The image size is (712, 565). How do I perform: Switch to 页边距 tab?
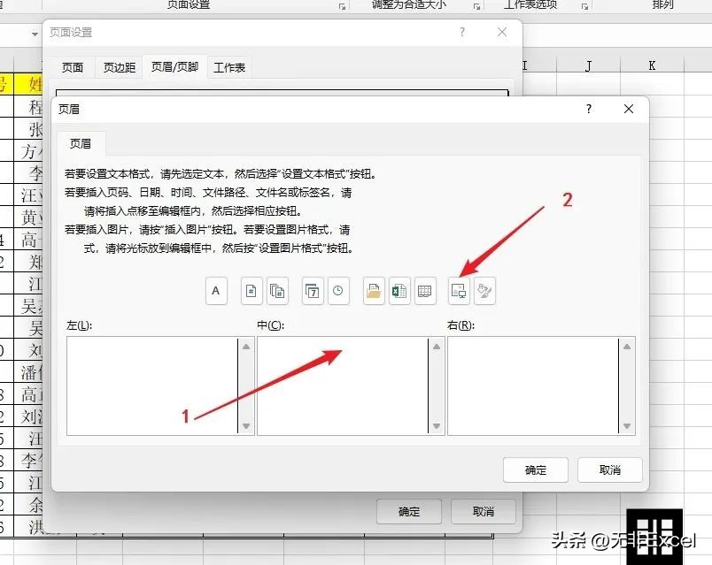(x=120, y=67)
